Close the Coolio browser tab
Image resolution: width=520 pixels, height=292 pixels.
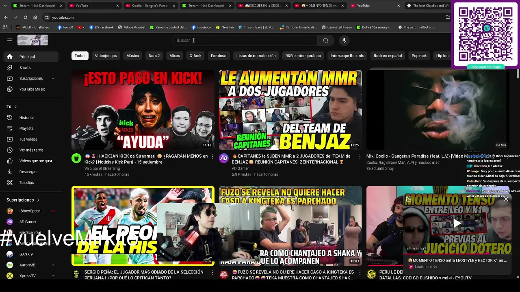point(173,6)
